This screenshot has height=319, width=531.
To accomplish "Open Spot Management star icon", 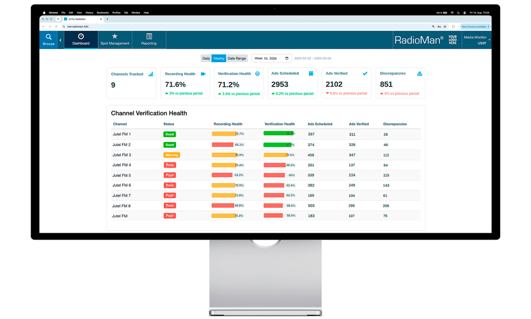I will 115,36.
